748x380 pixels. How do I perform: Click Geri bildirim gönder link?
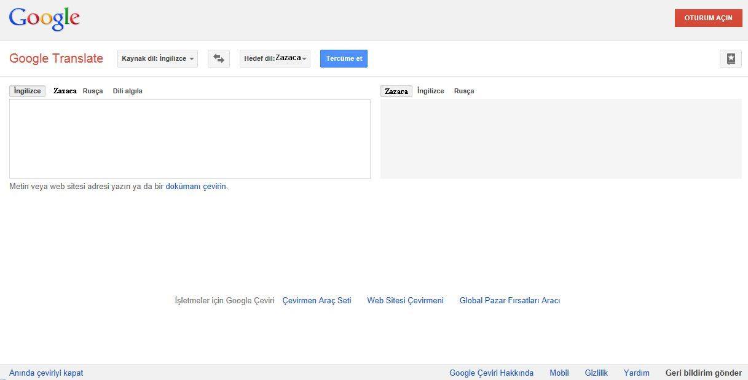tap(704, 373)
